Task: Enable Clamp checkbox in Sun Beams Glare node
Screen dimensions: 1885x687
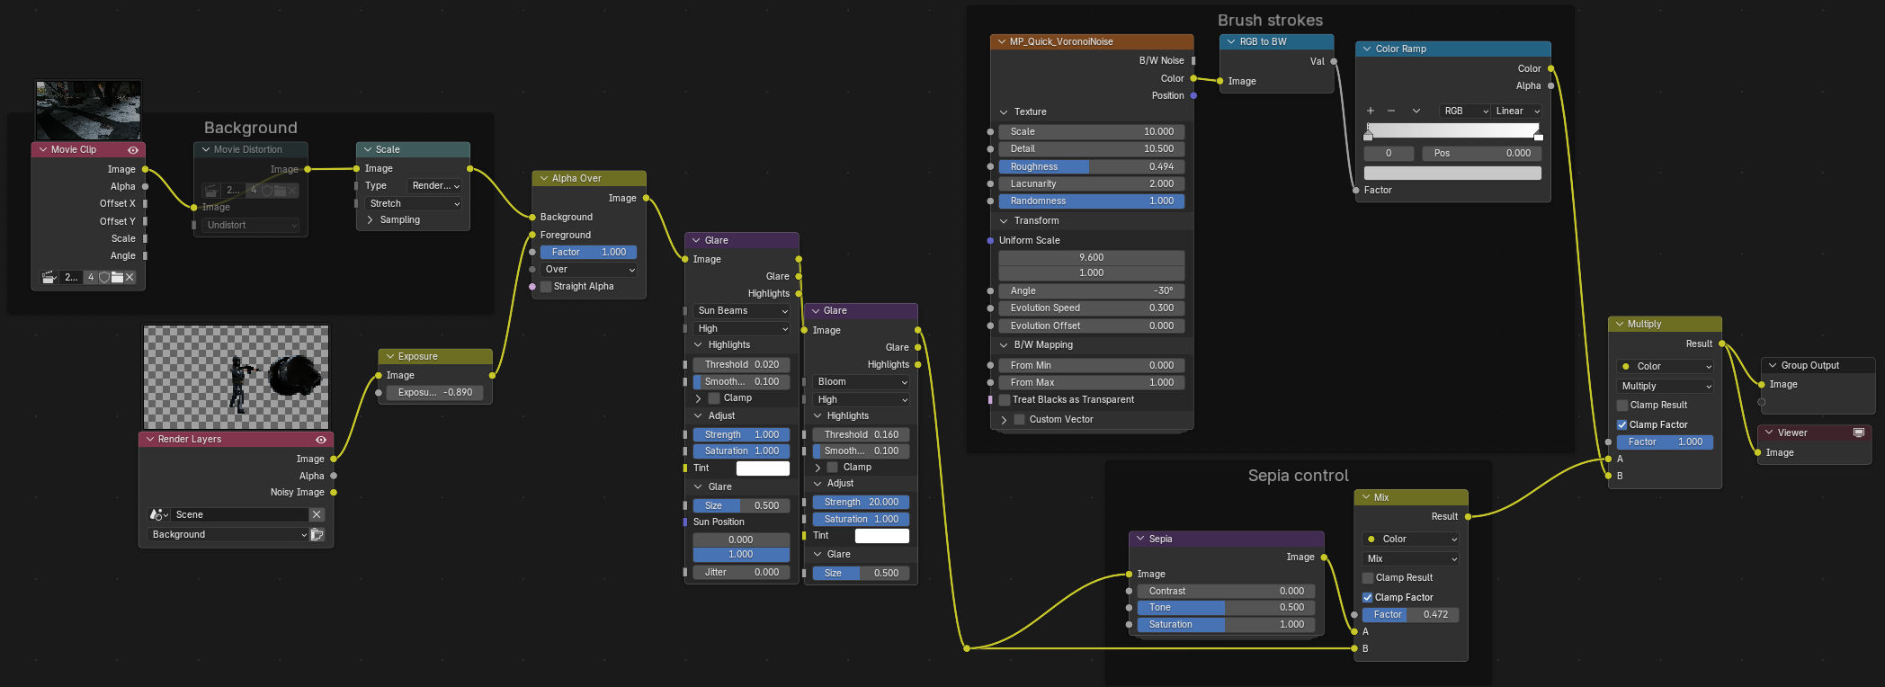Action: point(714,397)
